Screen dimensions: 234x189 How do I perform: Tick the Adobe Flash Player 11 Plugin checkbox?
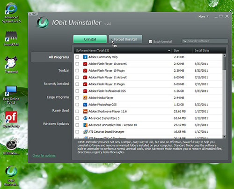click(77, 84)
